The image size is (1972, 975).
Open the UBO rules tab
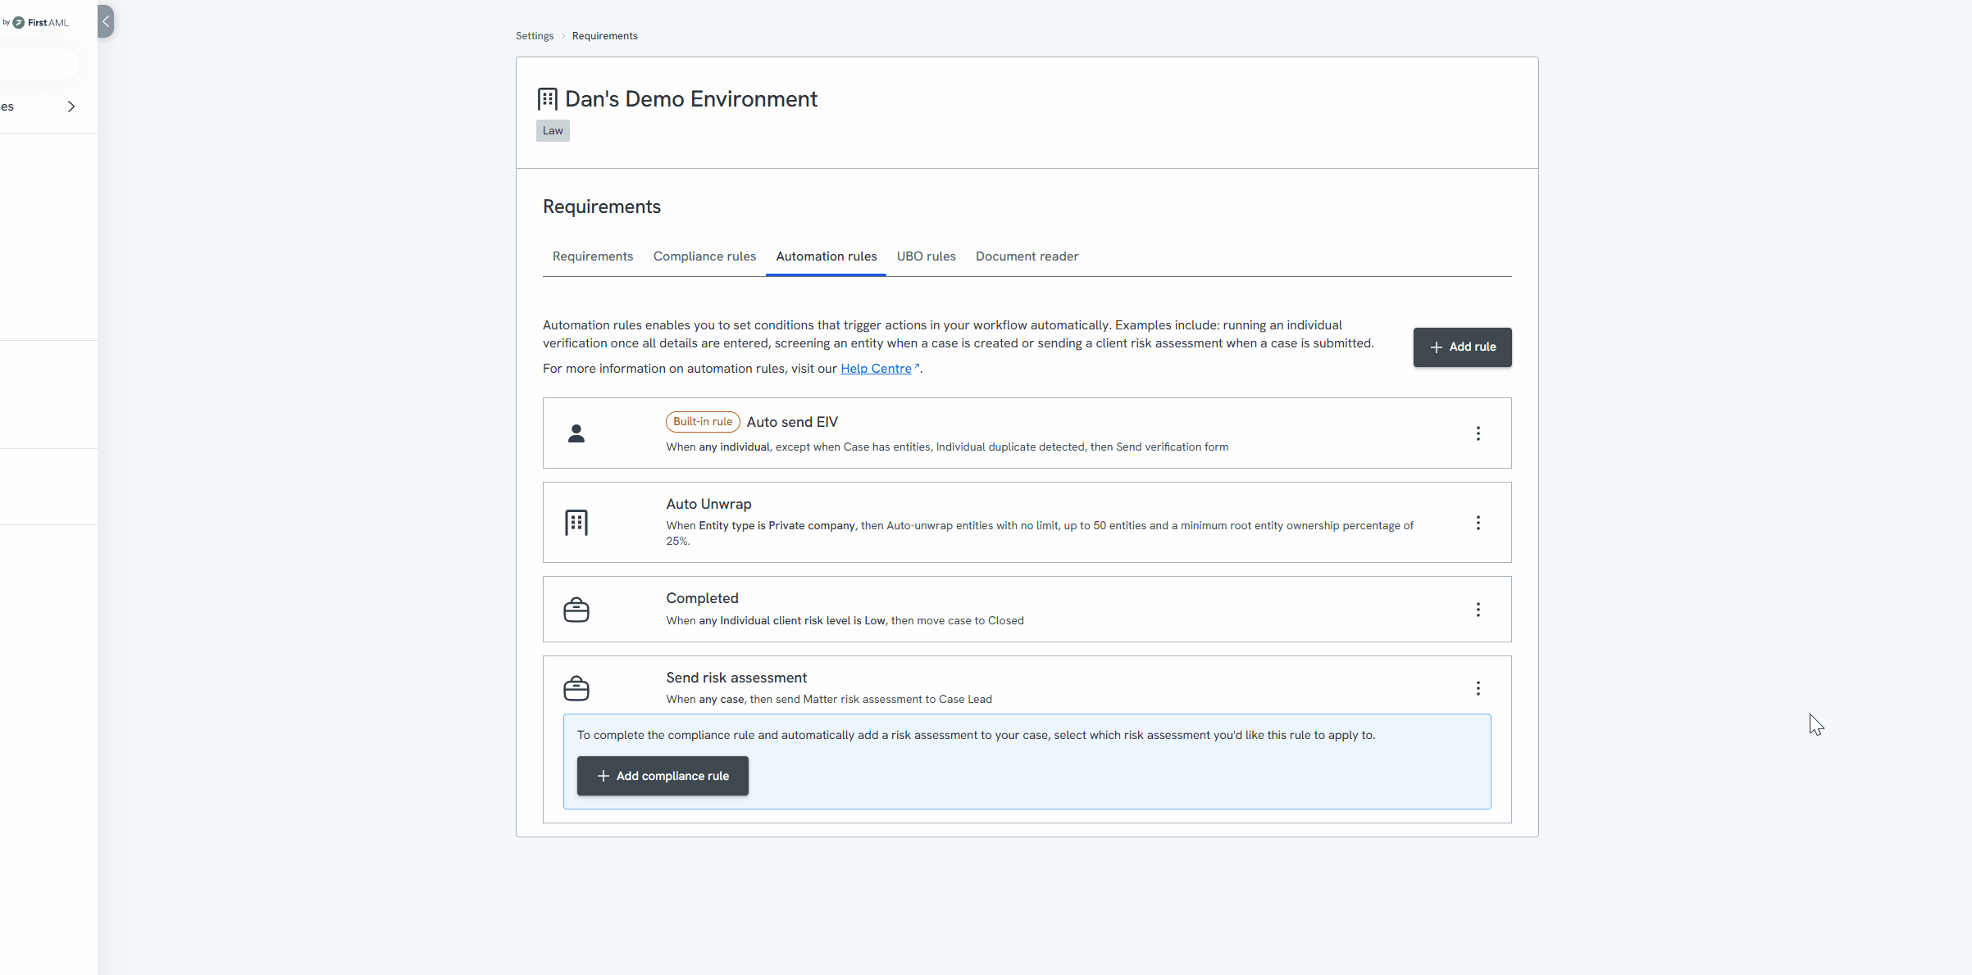926,256
